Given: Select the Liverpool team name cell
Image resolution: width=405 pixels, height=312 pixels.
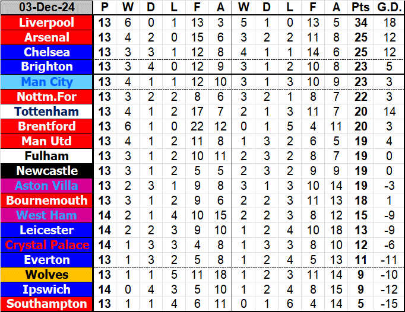Looking at the screenshot, I should pyautogui.click(x=46, y=23).
